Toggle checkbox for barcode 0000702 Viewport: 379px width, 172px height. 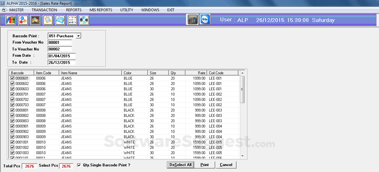click(x=13, y=100)
